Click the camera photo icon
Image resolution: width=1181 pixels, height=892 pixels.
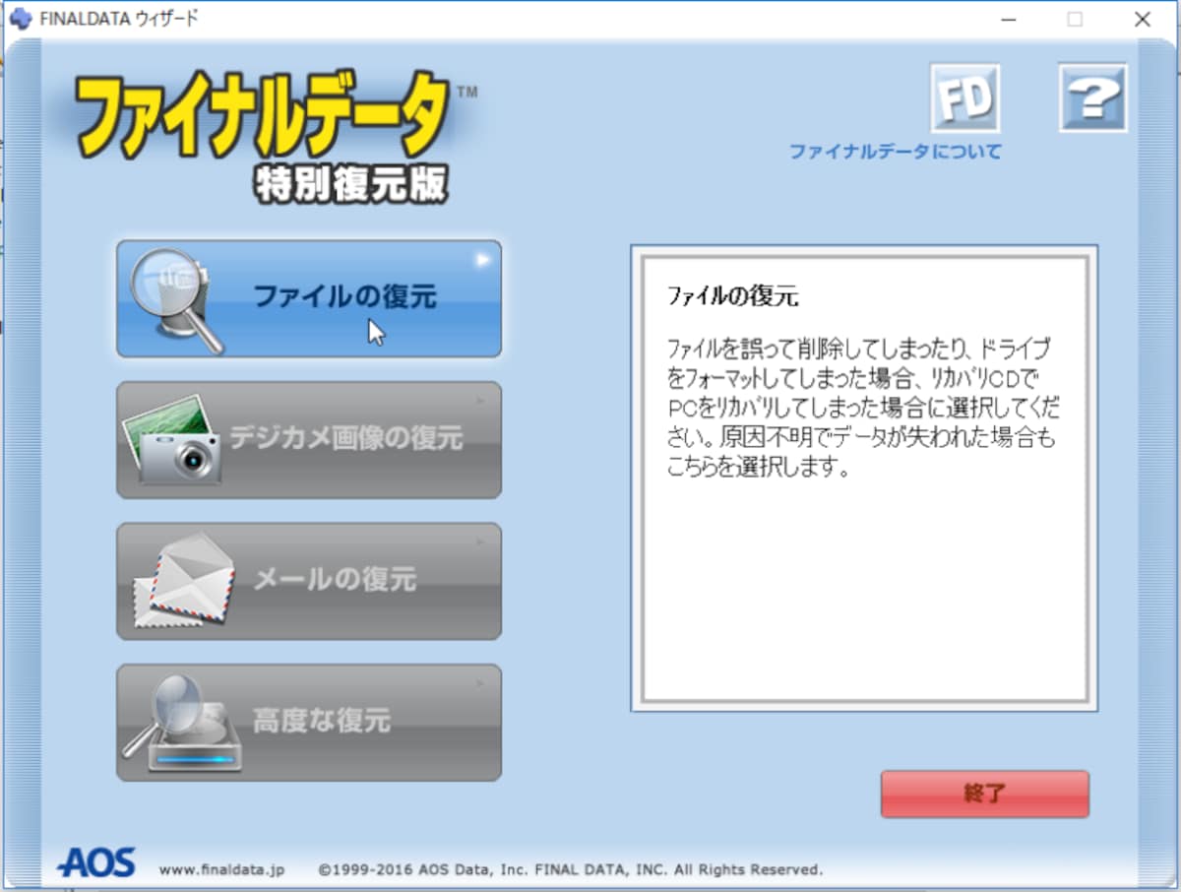[172, 440]
